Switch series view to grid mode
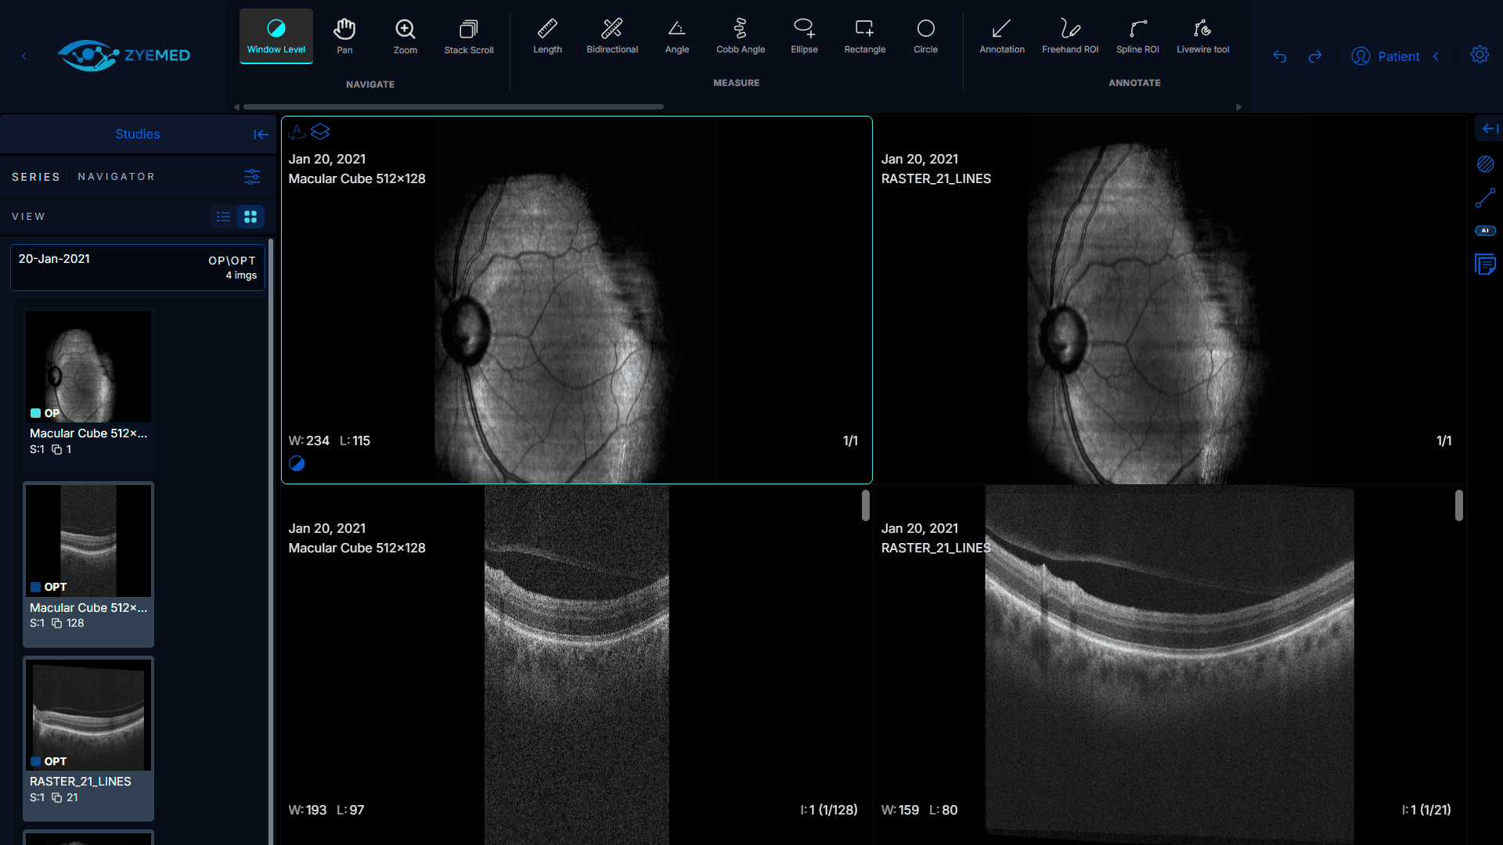This screenshot has height=845, width=1503. [250, 217]
